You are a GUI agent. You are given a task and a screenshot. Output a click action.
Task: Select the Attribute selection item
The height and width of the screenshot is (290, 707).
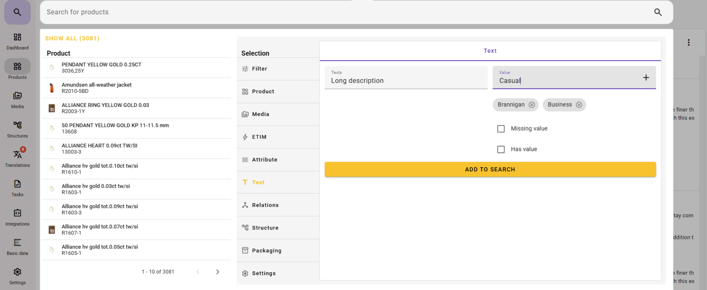coord(264,160)
